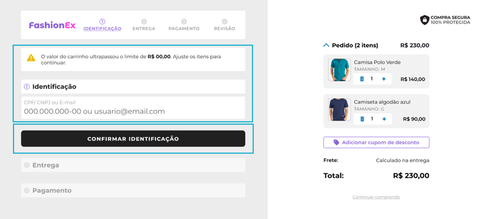This screenshot has height=219, width=481.
Task: Go to the Identificação step tab
Action: point(102,25)
